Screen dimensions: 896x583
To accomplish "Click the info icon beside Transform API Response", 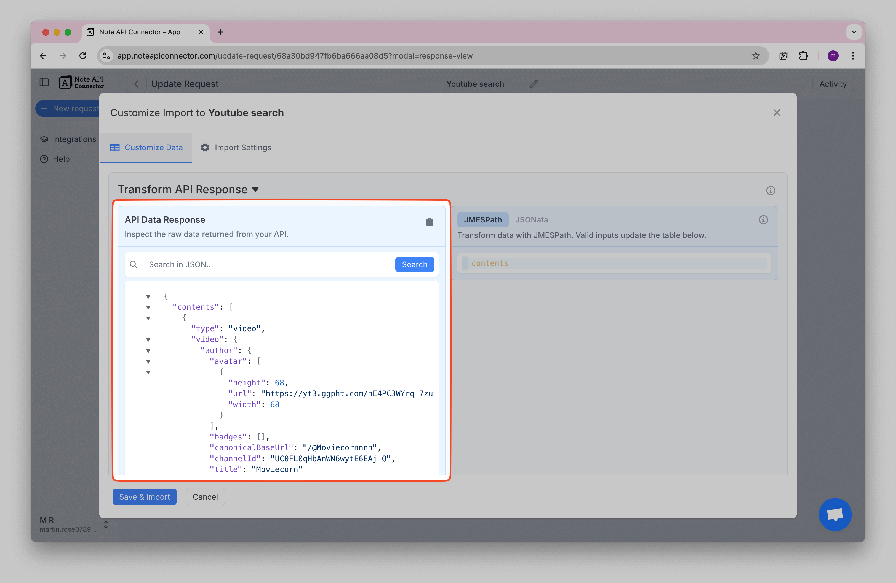I will pos(770,190).
